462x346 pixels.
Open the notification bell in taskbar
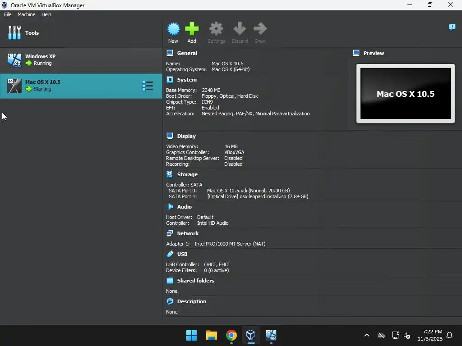[x=449, y=335]
